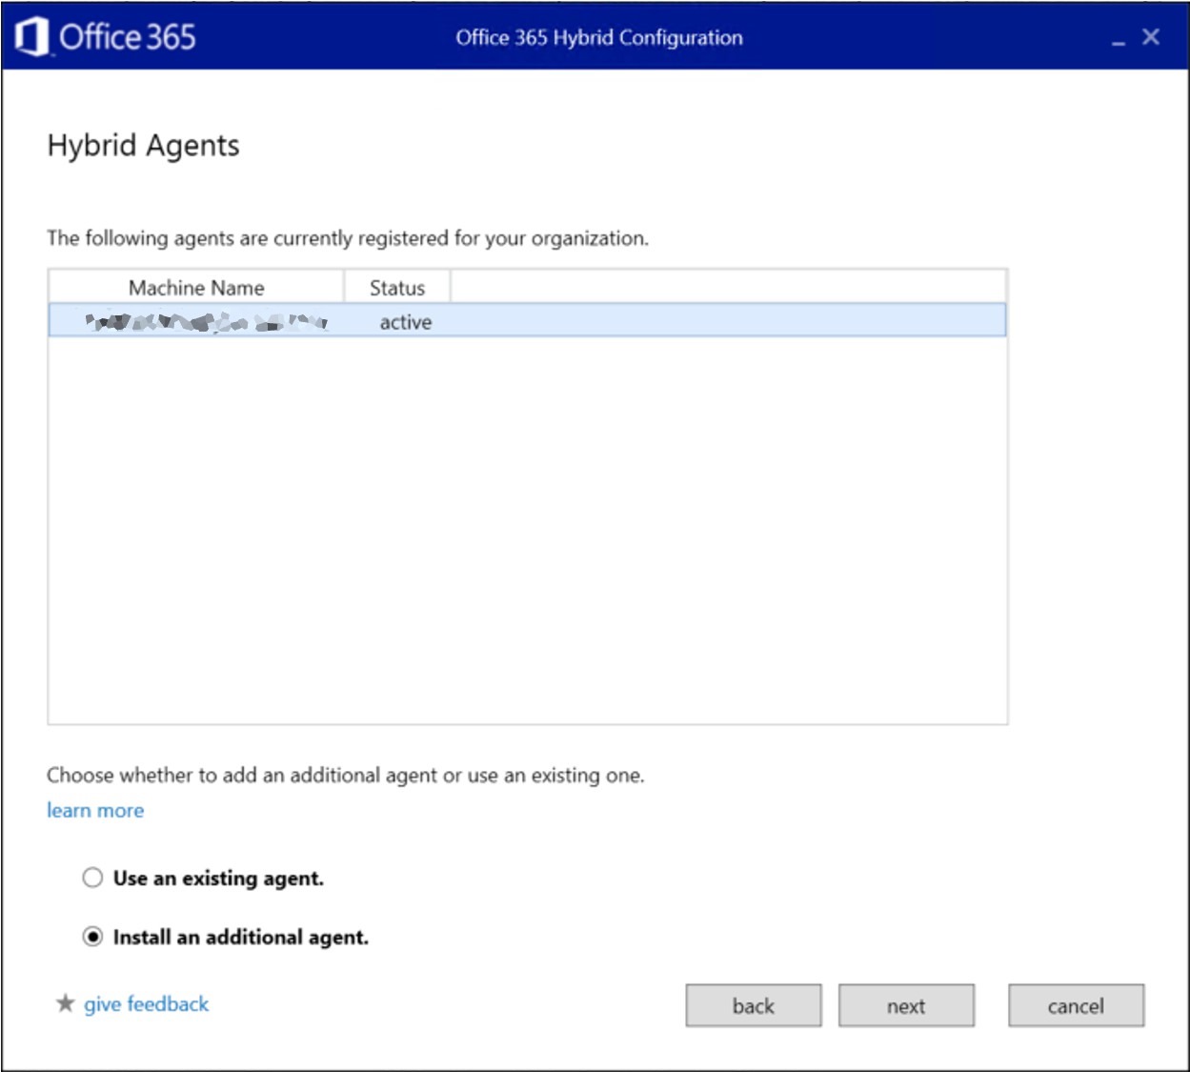Click the Office logo icon
The width and height of the screenshot is (1190, 1072).
(32, 37)
